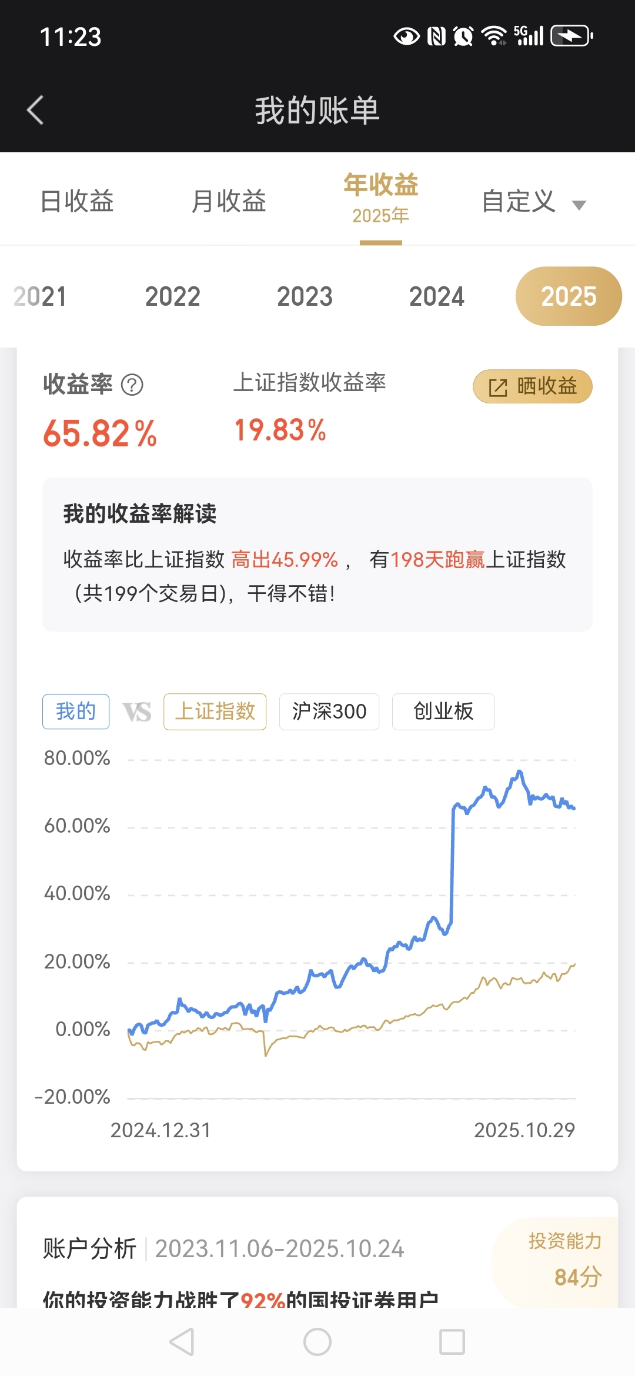Select the 沪深300 comparison chip
The width and height of the screenshot is (635, 1376).
(x=329, y=712)
